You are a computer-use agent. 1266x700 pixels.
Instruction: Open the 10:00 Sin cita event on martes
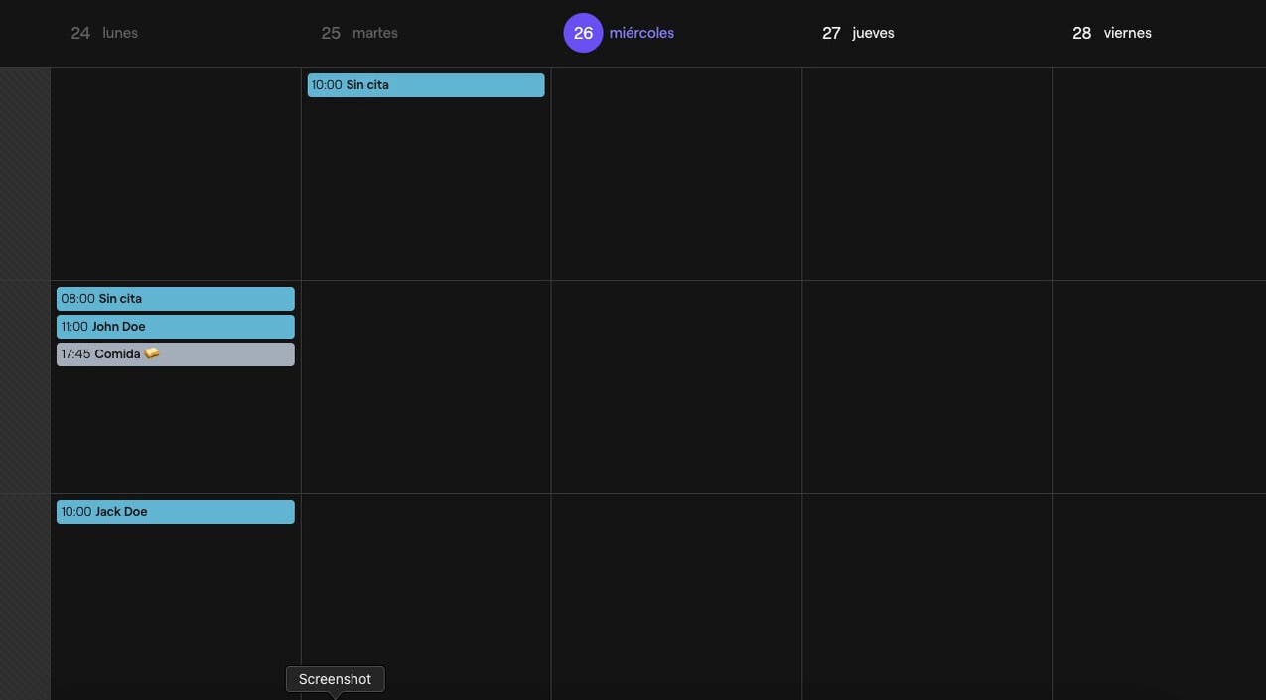point(425,85)
